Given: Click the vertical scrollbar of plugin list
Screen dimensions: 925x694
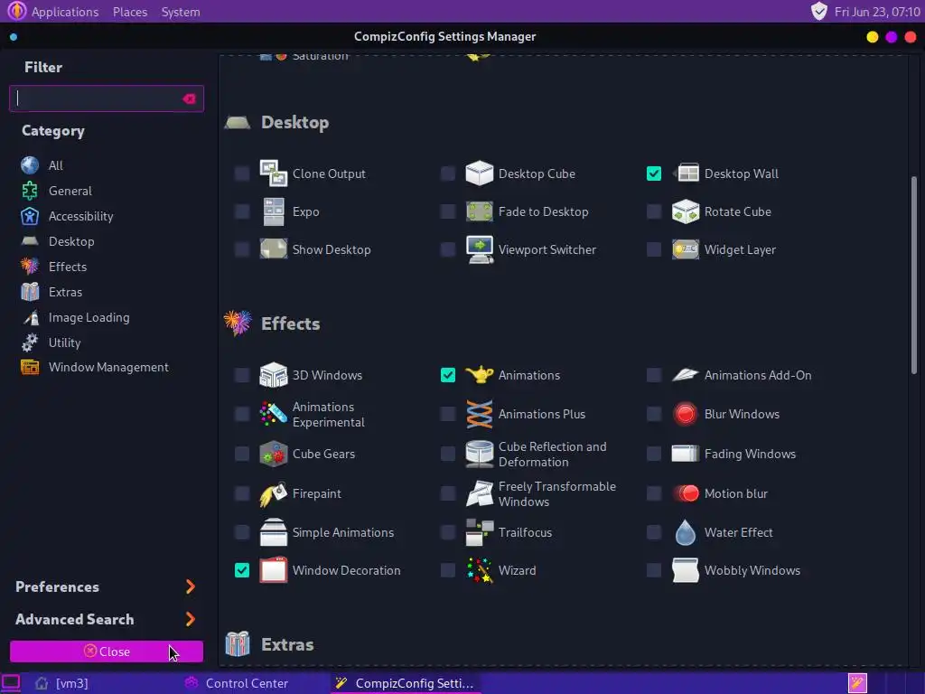Looking at the screenshot, I should [x=914, y=275].
